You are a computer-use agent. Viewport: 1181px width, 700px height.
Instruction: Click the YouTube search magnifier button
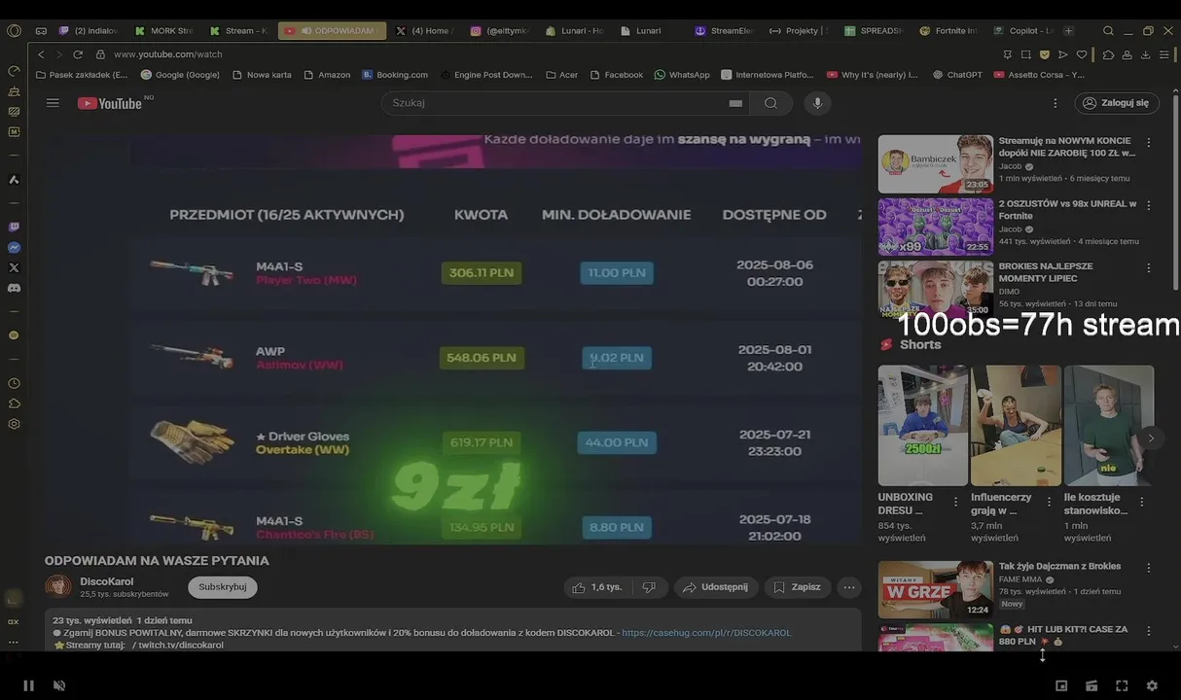[x=770, y=103]
